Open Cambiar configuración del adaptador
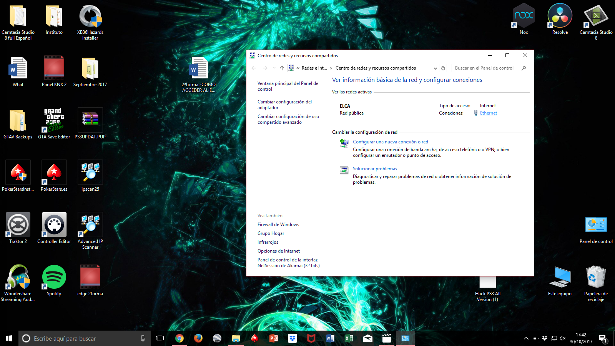This screenshot has height=346, width=615. click(285, 105)
